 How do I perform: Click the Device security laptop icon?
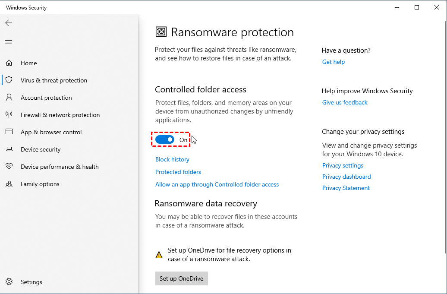click(9, 149)
